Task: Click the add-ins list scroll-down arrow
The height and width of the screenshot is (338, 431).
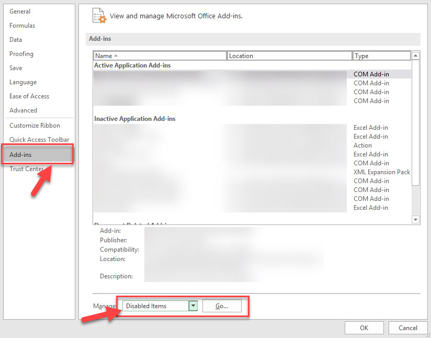Action: click(415, 219)
